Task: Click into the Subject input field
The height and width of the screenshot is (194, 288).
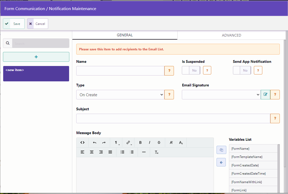Action: pos(173,118)
